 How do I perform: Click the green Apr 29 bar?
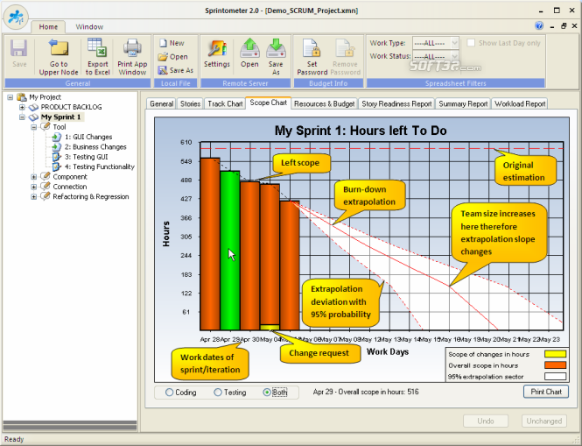[x=230, y=251]
